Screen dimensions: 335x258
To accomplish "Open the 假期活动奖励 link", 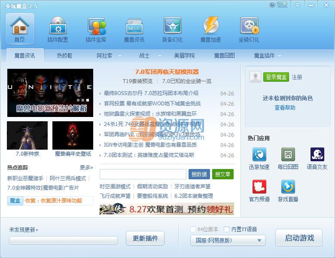I will [x=152, y=187].
